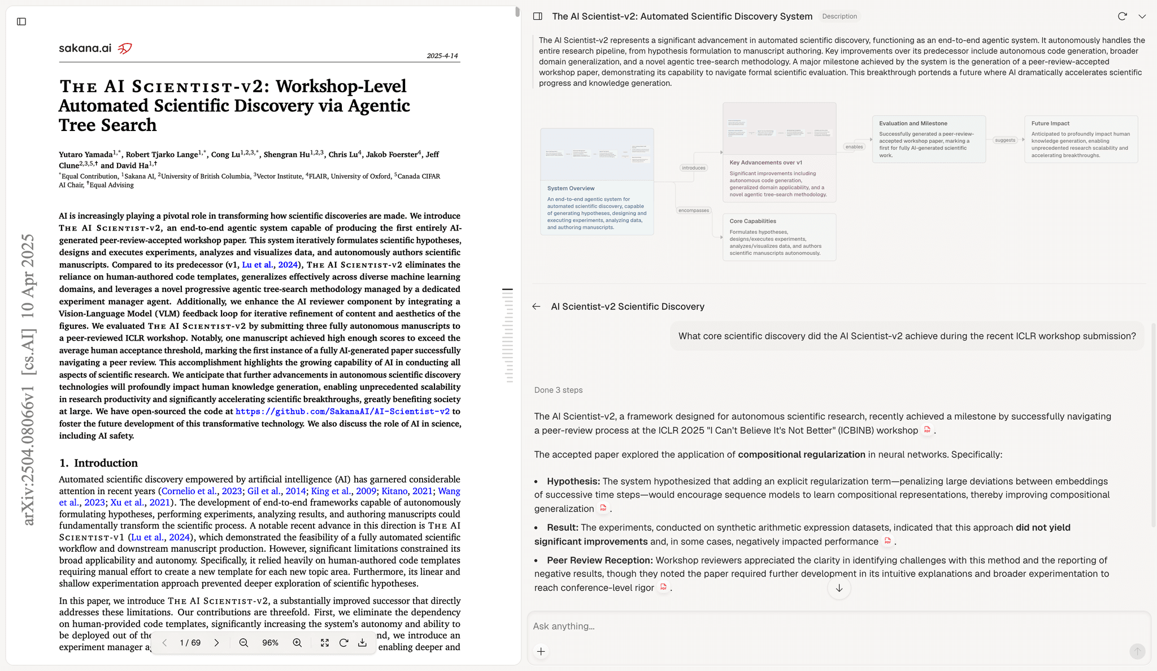Select the Future Impact diagram node
This screenshot has height=671, width=1157.
1081,139
